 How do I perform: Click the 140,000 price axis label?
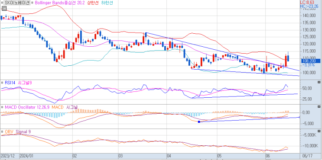click(x=309, y=16)
